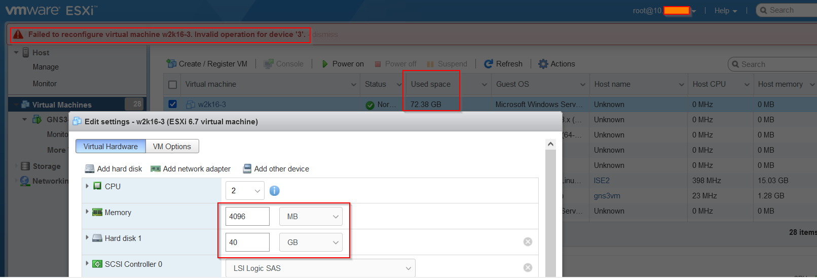Focus the VM list Search box
The width and height of the screenshot is (817, 278).
click(772, 64)
